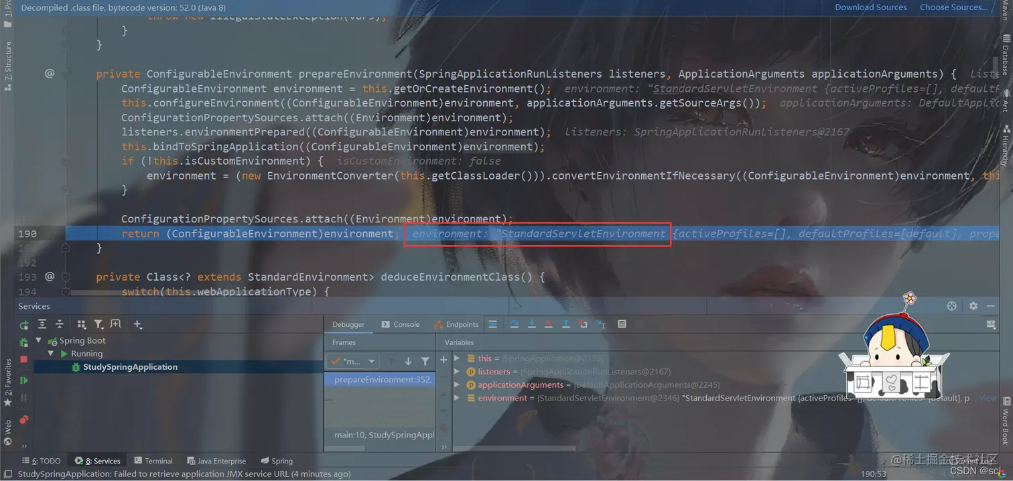
Task: Open the debugger Layout Settings icon
Action: click(x=991, y=324)
